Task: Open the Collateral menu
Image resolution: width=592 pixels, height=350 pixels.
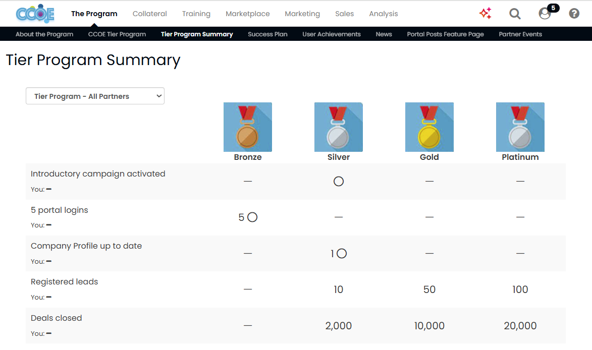Action: point(150,14)
